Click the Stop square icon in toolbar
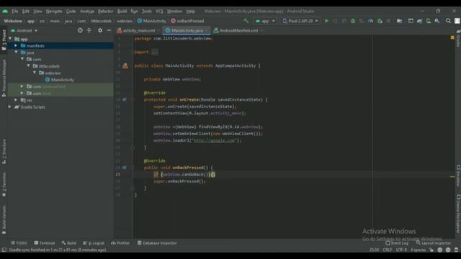This screenshot has width=461, height=259. [x=388, y=21]
